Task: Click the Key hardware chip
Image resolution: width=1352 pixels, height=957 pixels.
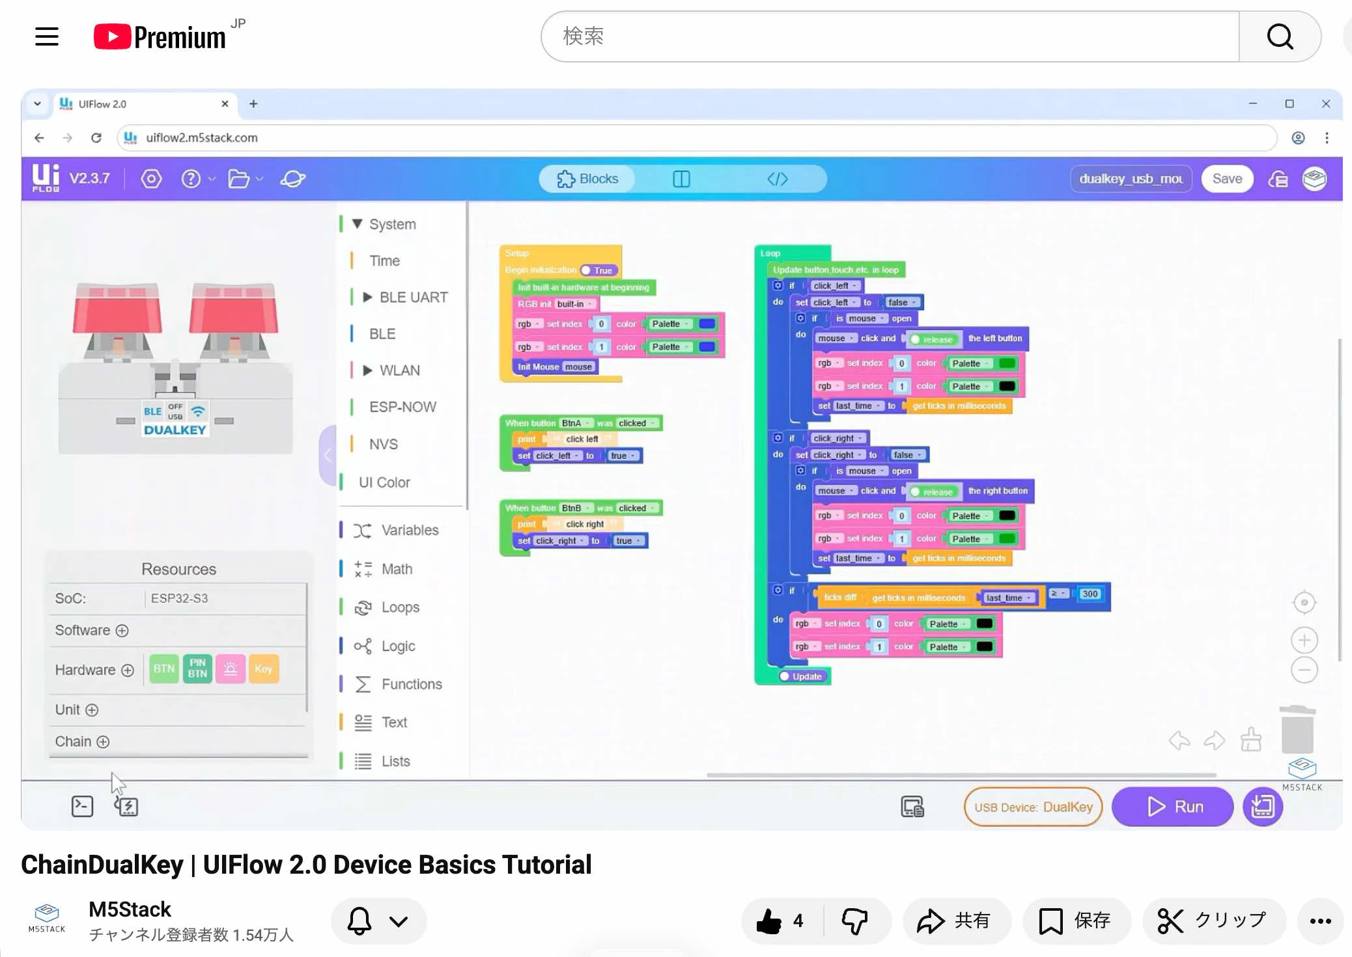Action: (264, 669)
